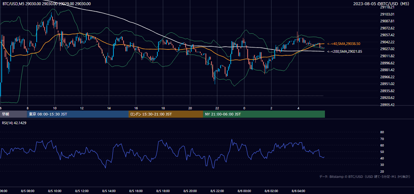Click the 40 SMA 29038.50 indicator label
Screen dimensions: 414x194
click(x=344, y=44)
